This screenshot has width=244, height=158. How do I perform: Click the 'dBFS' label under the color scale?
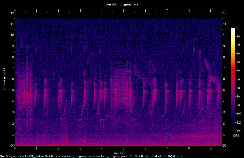[236, 136]
